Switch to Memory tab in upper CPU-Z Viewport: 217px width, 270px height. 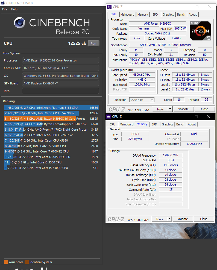pos(143,14)
